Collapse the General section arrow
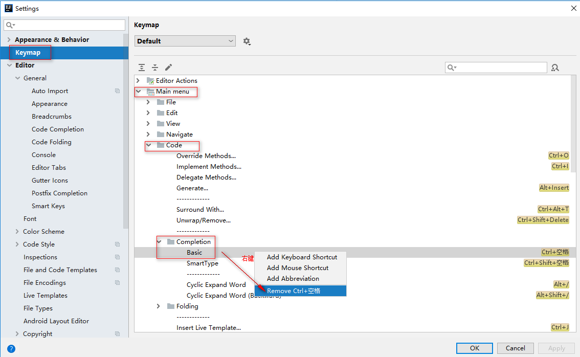580x357 pixels. (x=17, y=78)
